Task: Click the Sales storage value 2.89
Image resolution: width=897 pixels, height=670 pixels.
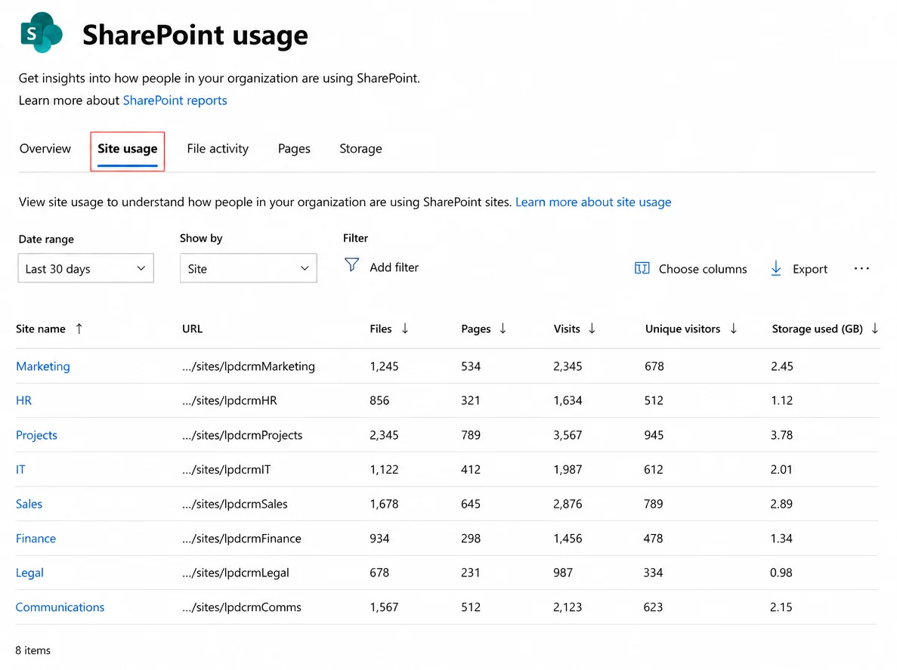Action: (781, 504)
